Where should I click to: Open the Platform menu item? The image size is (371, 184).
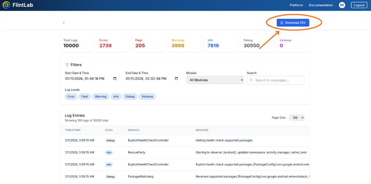tap(296, 5)
